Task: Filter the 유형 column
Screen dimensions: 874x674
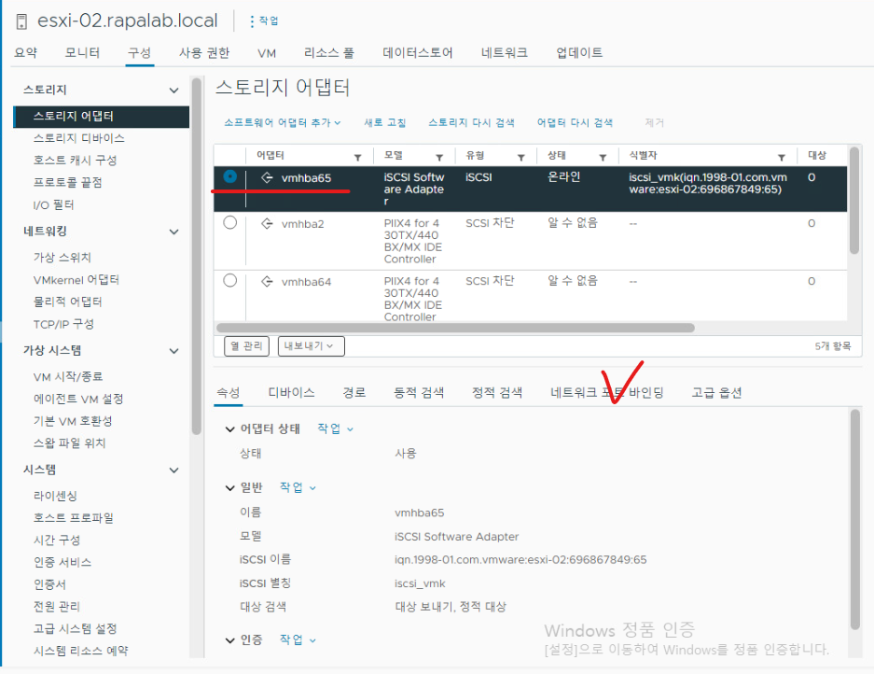Action: coord(521,158)
